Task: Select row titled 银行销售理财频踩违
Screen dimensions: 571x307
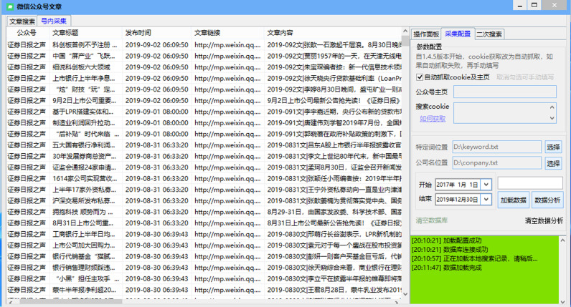Action: click(204, 268)
